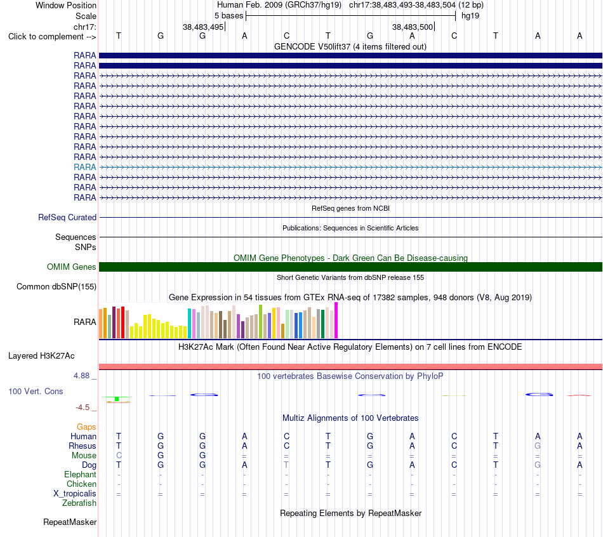603x537 pixels.
Task: Click the gray G mismatch in Rhesus row
Action: (x=538, y=446)
